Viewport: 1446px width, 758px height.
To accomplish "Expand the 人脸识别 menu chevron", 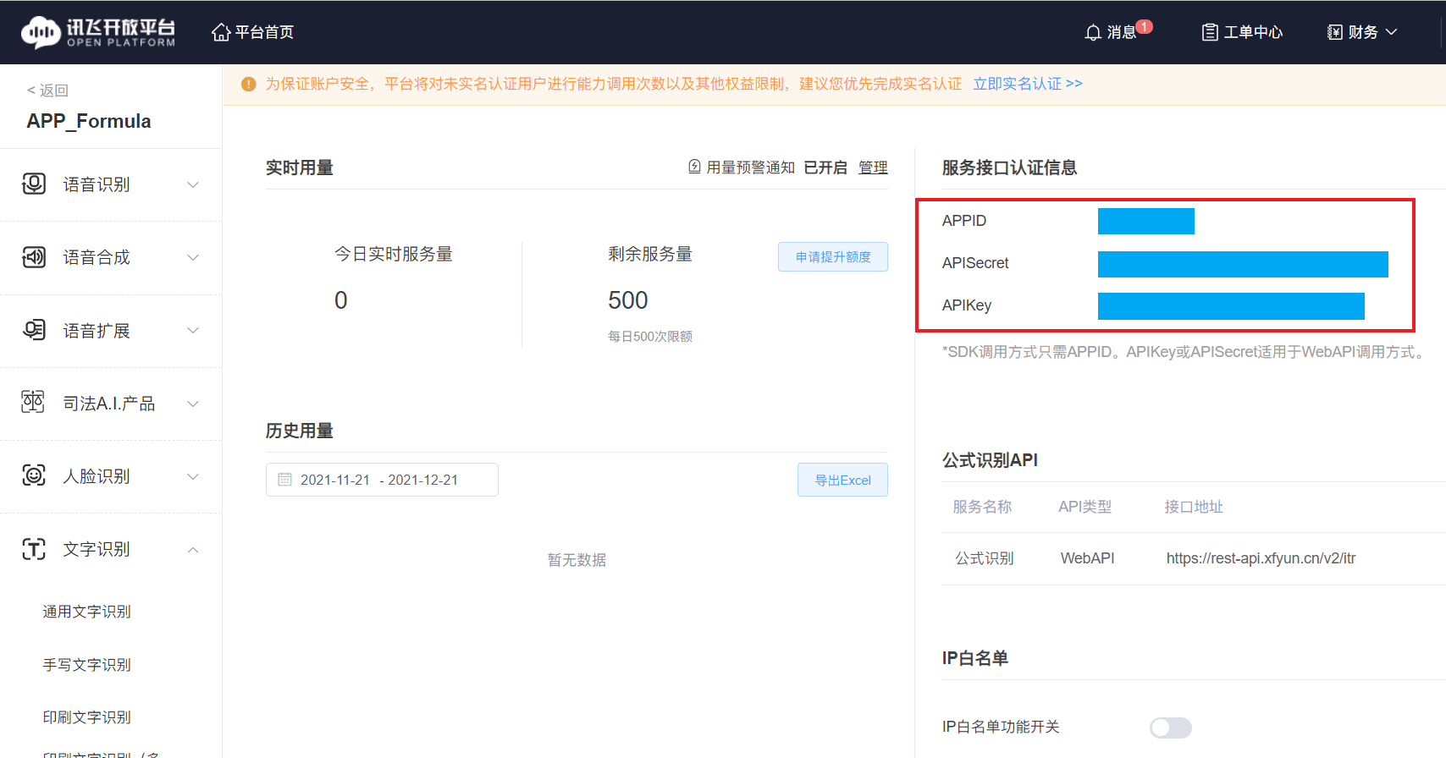I will click(193, 476).
